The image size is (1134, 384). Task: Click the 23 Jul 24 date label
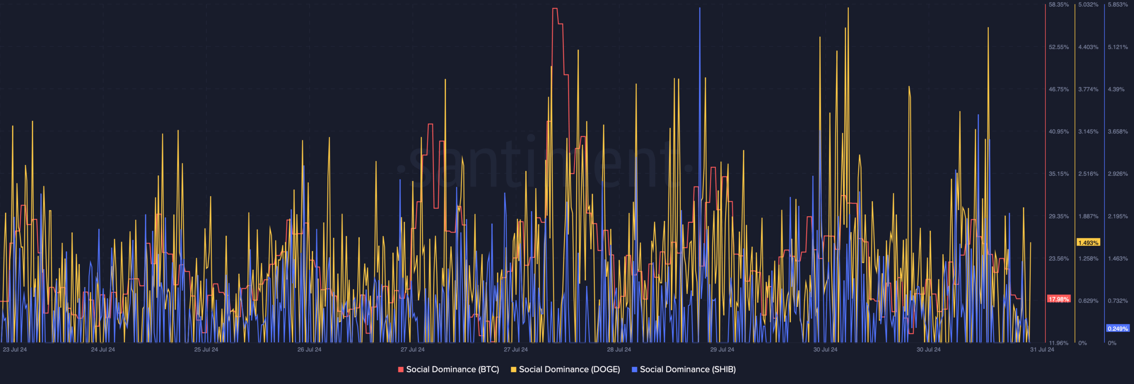coord(15,349)
